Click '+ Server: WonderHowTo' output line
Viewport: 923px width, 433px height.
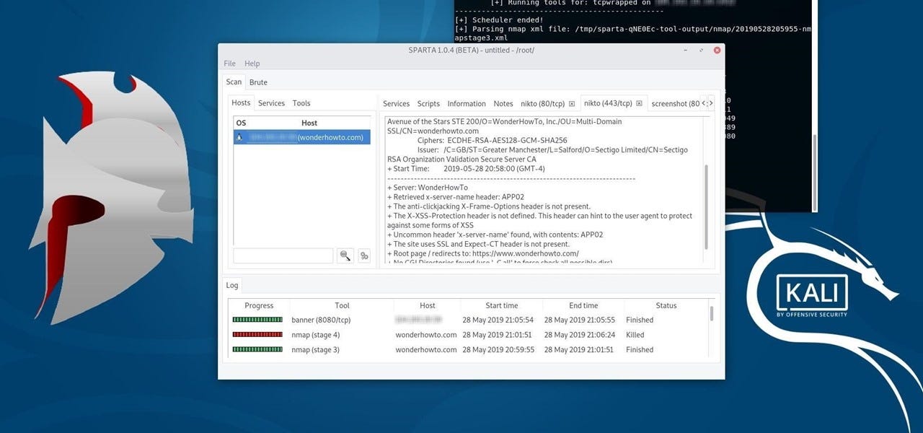pos(428,188)
